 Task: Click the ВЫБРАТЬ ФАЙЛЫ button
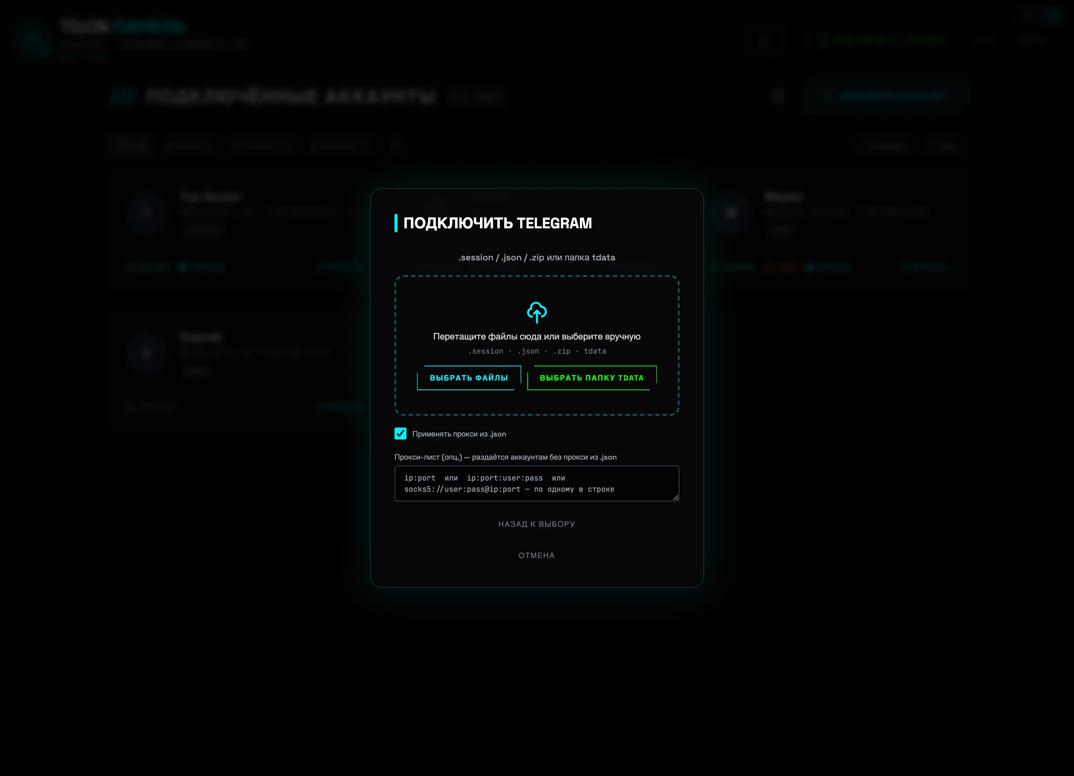pyautogui.click(x=469, y=378)
